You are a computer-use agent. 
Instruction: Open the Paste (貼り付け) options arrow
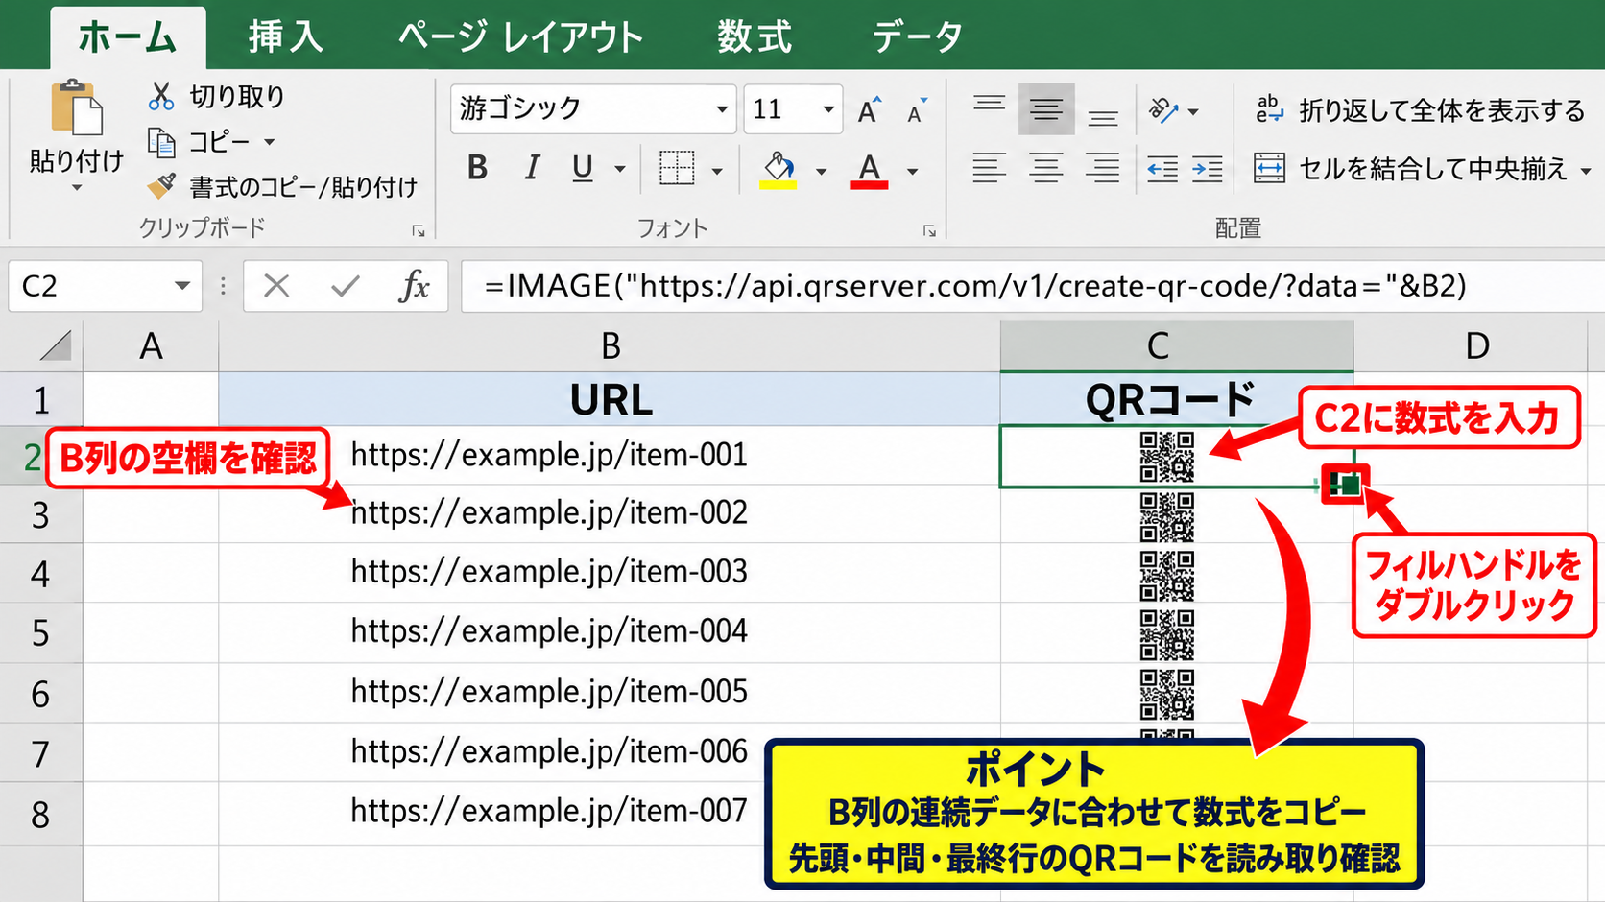(77, 189)
